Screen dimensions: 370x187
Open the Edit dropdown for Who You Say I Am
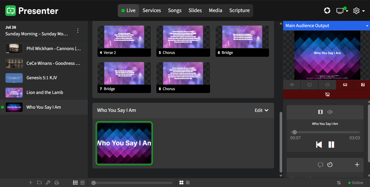click(x=261, y=110)
